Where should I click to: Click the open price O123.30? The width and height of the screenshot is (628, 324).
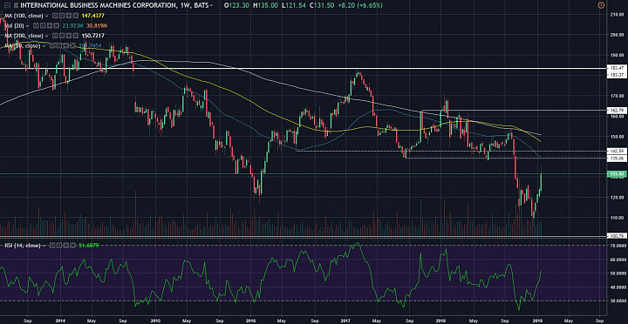click(x=236, y=5)
